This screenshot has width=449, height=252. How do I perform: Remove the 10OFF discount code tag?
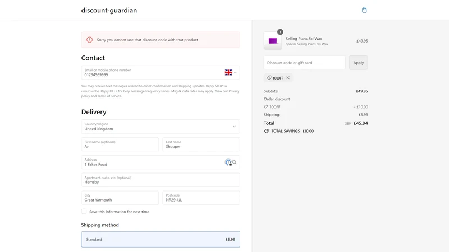288,78
